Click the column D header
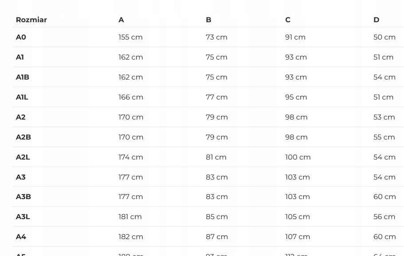 point(376,20)
